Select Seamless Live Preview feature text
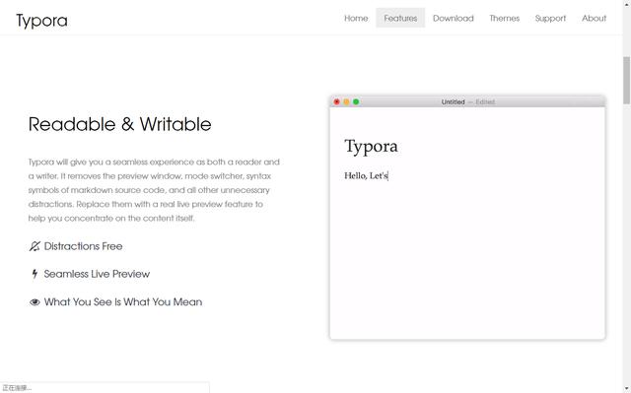631x393 pixels. tap(97, 274)
